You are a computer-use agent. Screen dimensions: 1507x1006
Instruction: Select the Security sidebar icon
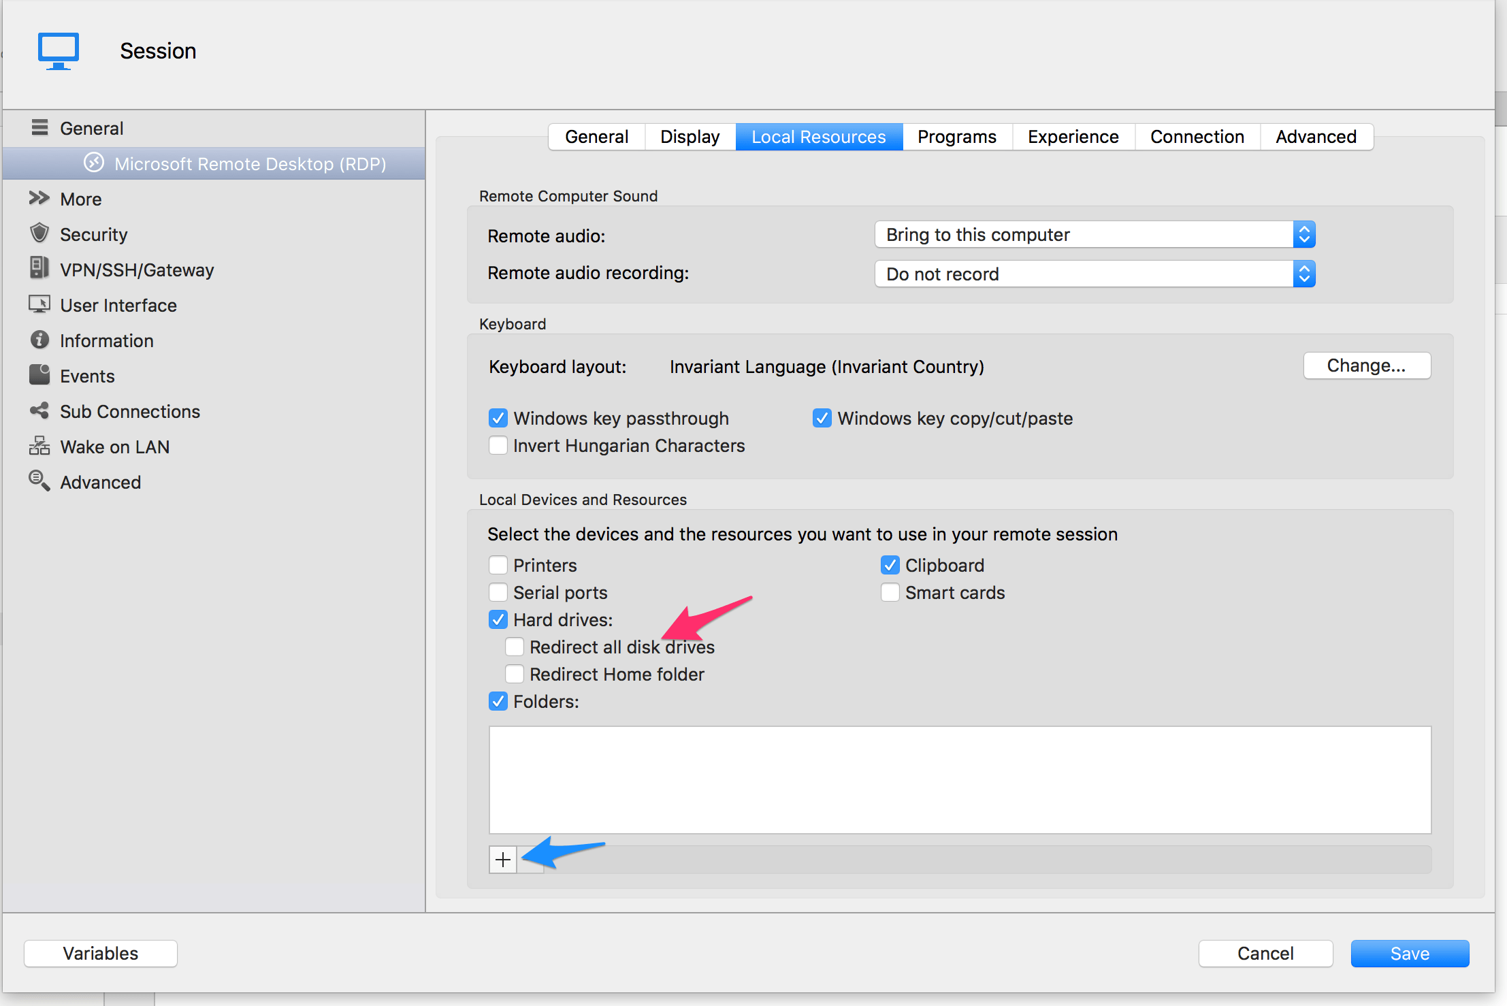coord(39,233)
